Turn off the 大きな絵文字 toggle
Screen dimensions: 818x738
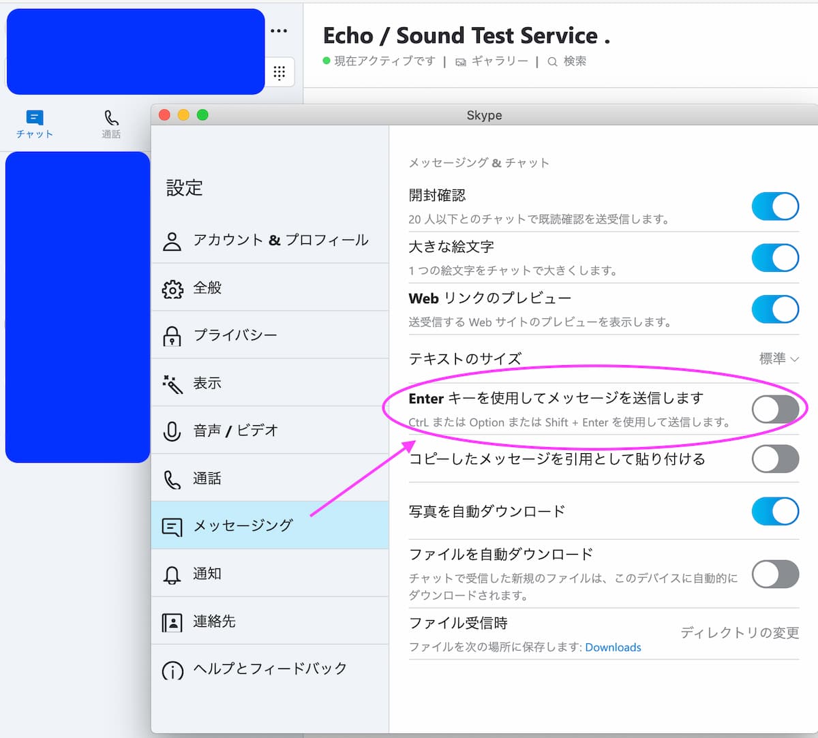775,258
